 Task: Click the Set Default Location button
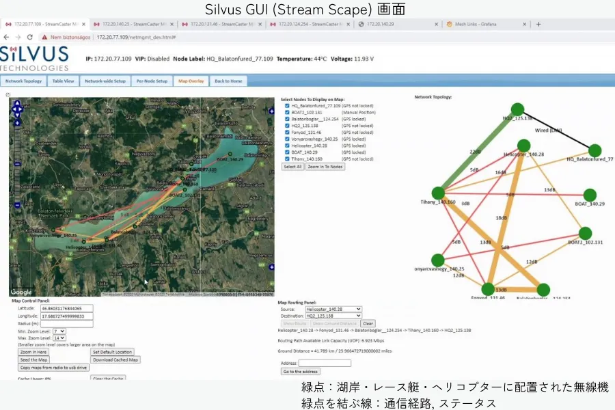(x=112, y=352)
